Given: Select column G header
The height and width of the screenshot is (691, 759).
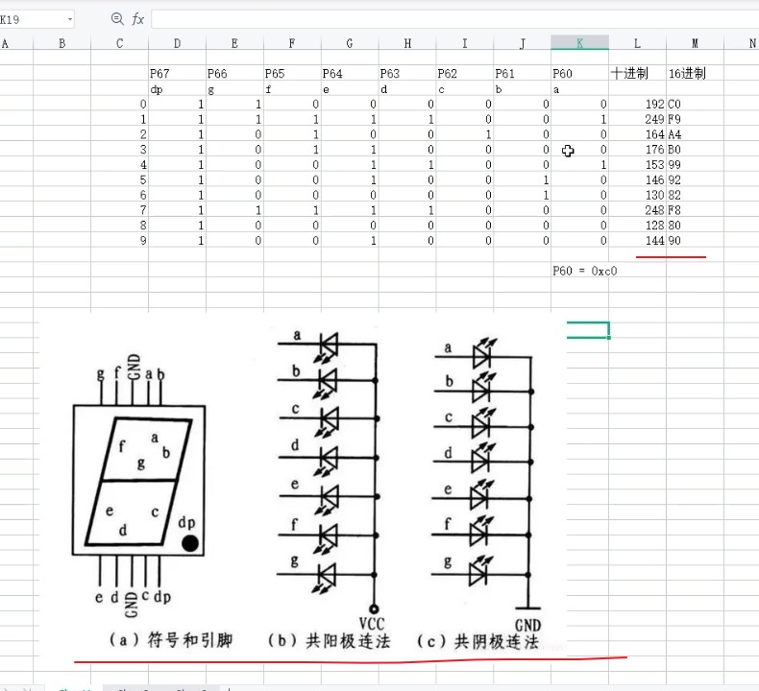Looking at the screenshot, I should coord(350,43).
